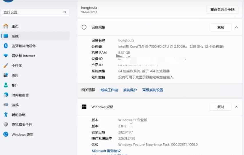Click the Accounts (帐户) person icon

coord(6,85)
